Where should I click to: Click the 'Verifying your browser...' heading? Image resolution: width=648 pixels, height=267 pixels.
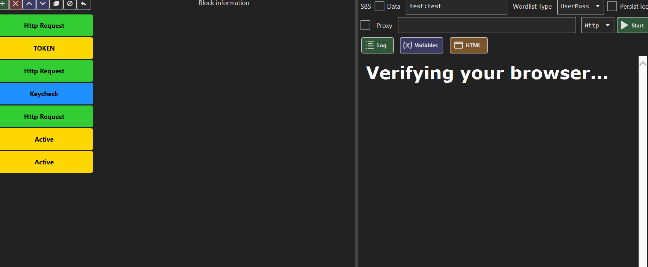[487, 73]
